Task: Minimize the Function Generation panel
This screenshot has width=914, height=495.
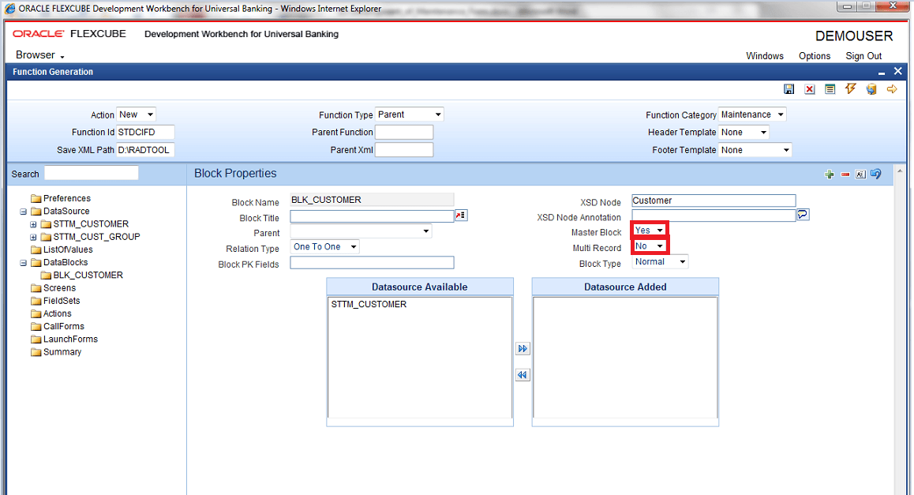Action: click(x=882, y=73)
